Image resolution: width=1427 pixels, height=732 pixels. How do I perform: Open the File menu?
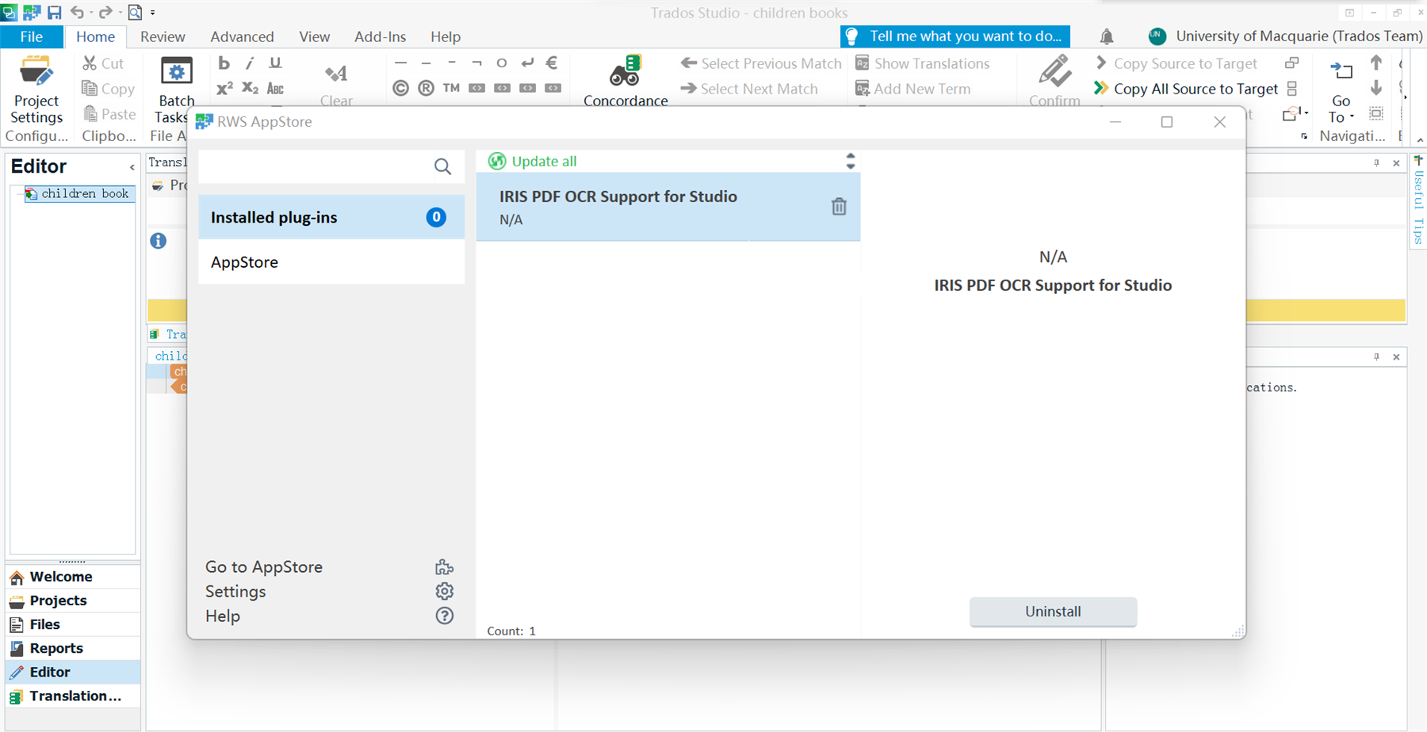tap(32, 36)
